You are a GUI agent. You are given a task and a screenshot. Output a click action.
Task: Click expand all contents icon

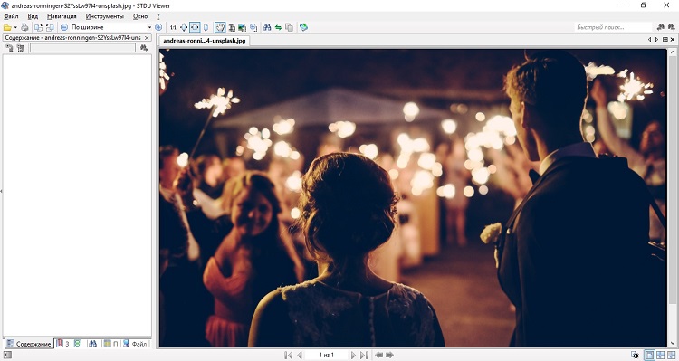9,48
